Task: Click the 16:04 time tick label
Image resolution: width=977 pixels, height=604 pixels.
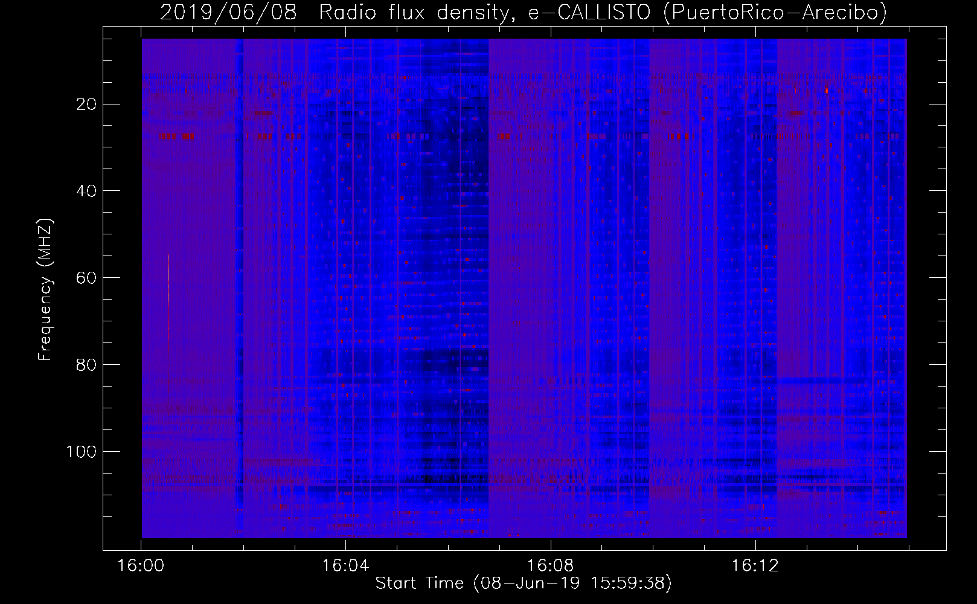Action: (345, 566)
